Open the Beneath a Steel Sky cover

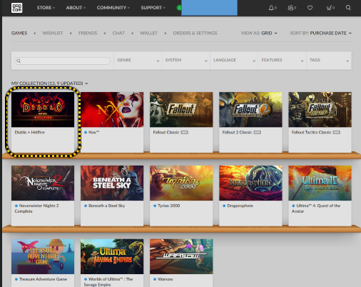(112, 183)
